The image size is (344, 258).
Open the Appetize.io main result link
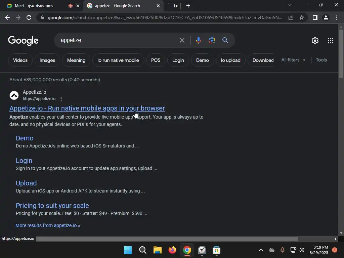coord(87,108)
